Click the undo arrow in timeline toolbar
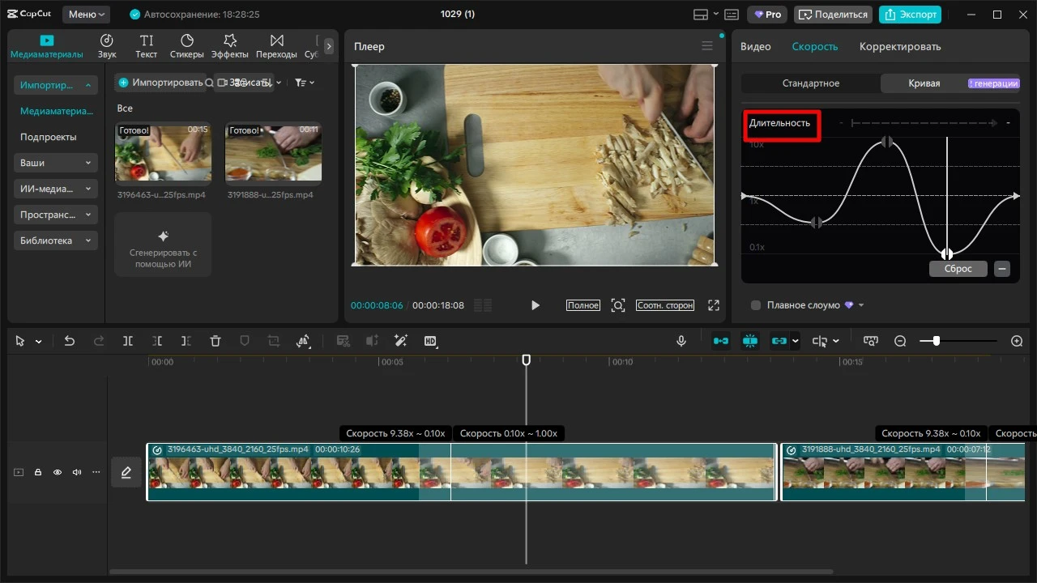Image resolution: width=1037 pixels, height=583 pixels. point(70,342)
